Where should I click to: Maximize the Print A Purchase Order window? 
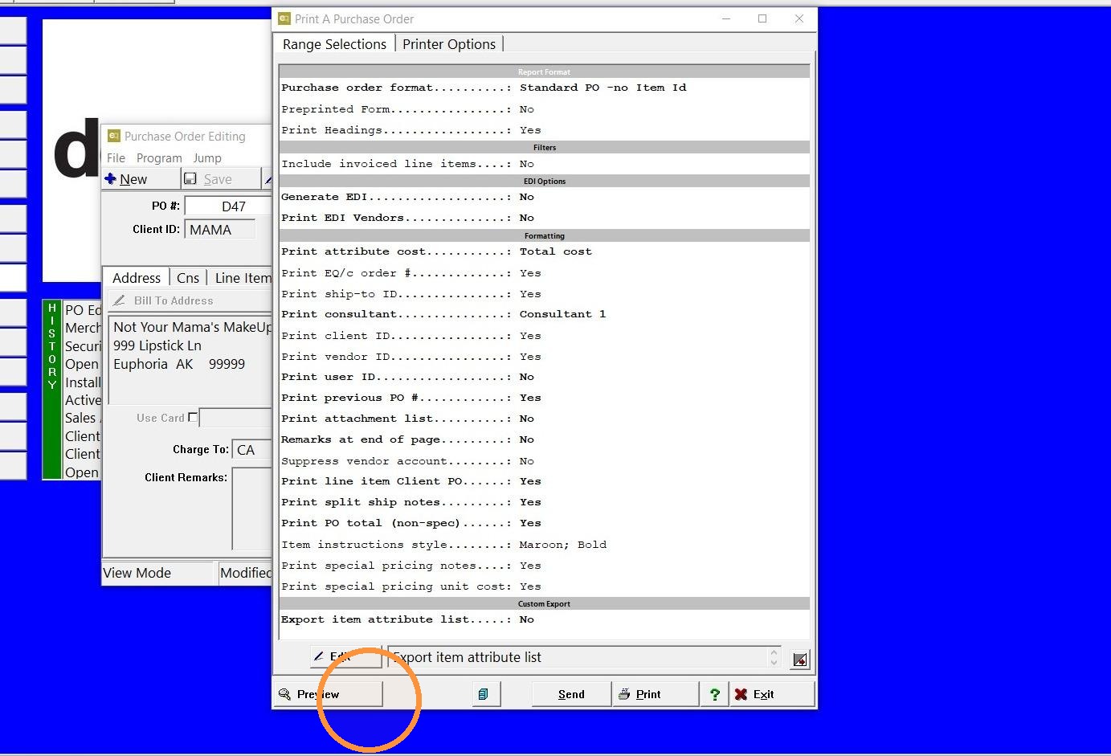[762, 18]
